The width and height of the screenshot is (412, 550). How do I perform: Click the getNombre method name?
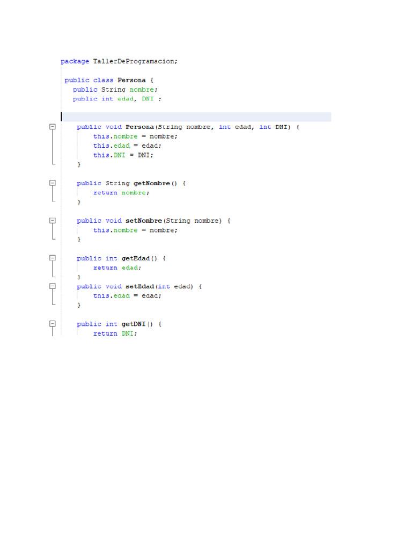coord(152,184)
